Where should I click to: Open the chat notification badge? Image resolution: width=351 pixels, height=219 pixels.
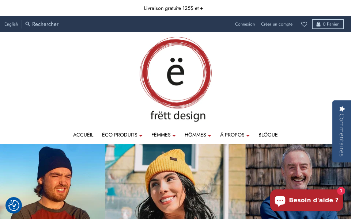[x=341, y=191]
